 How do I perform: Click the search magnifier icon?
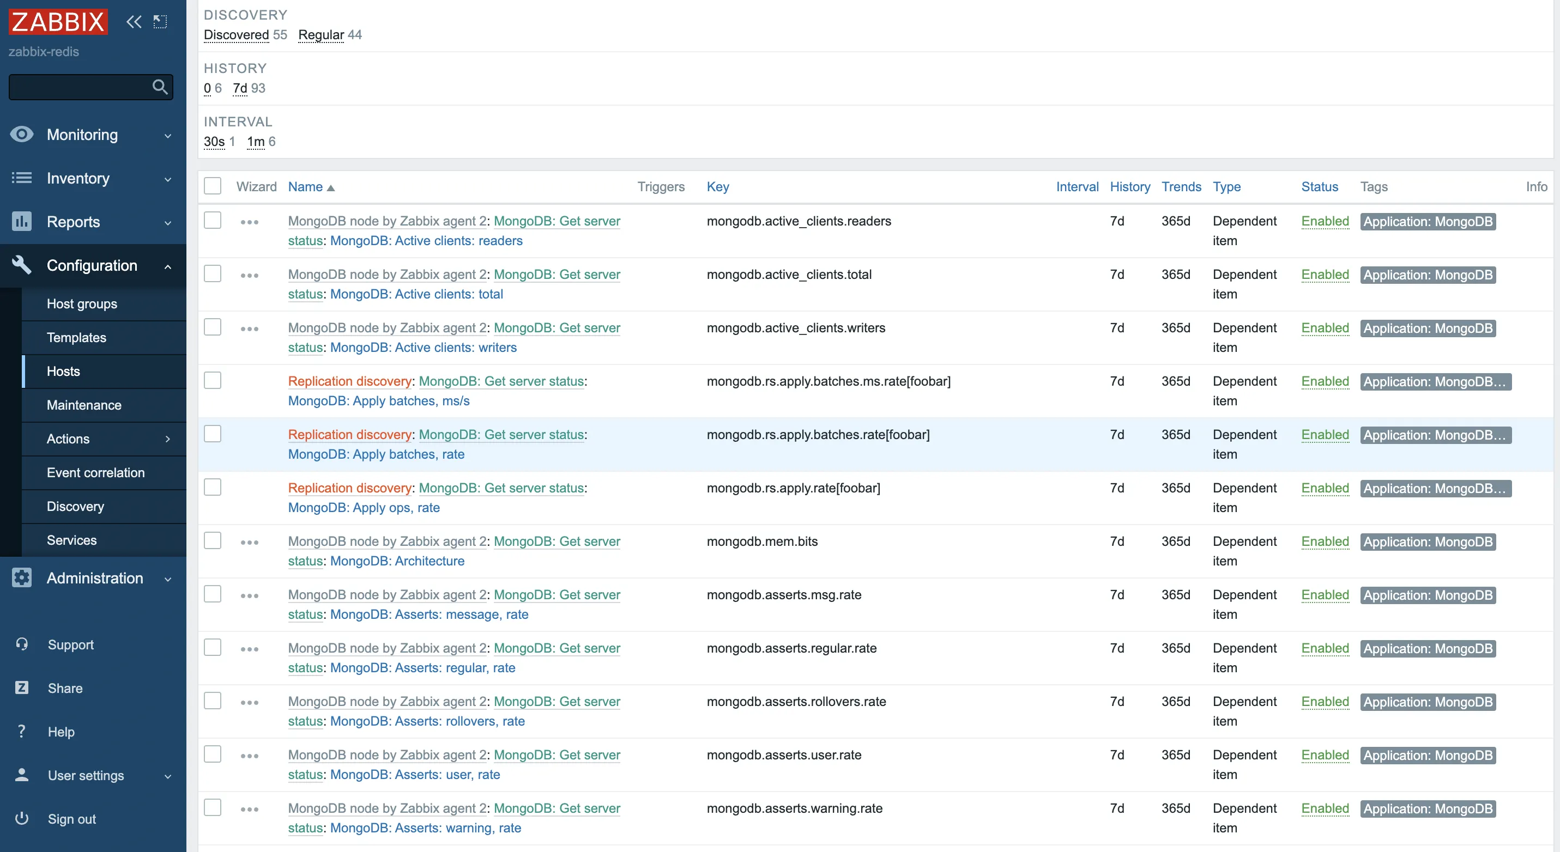(160, 87)
